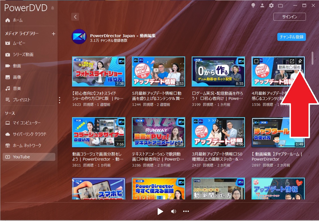
Task: Click duration label 8:55
Action: 239,84
